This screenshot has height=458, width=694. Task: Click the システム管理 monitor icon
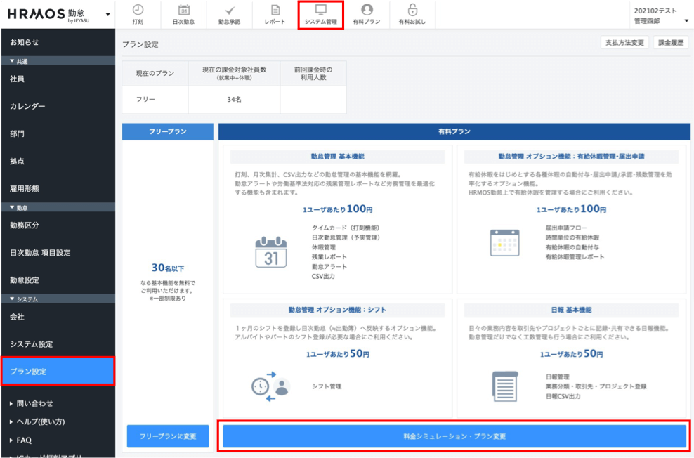pyautogui.click(x=321, y=10)
